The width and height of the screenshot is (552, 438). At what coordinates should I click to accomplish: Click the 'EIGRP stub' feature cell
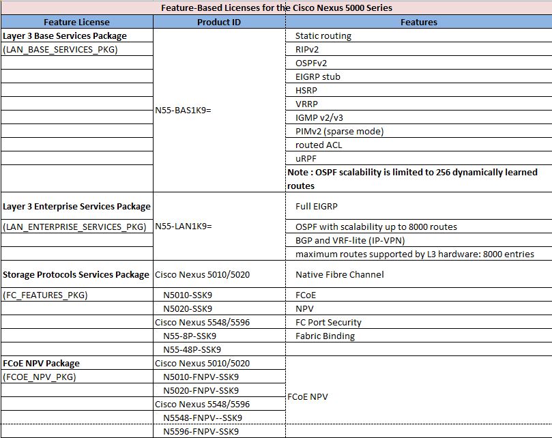(418, 76)
